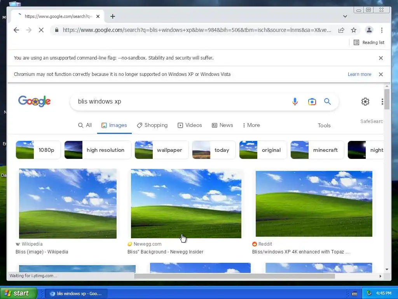Open the Newegg Bliss background thumbnail
398x299 pixels.
click(x=186, y=204)
